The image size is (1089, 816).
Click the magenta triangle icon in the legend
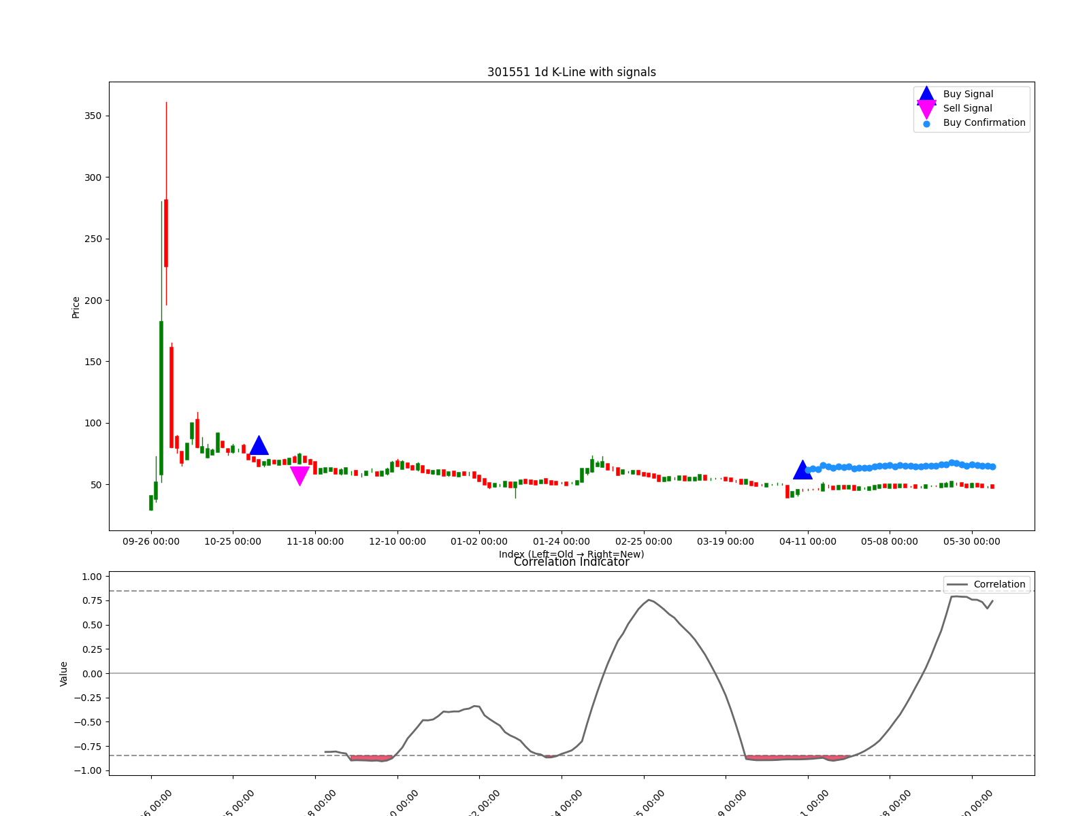(x=926, y=109)
